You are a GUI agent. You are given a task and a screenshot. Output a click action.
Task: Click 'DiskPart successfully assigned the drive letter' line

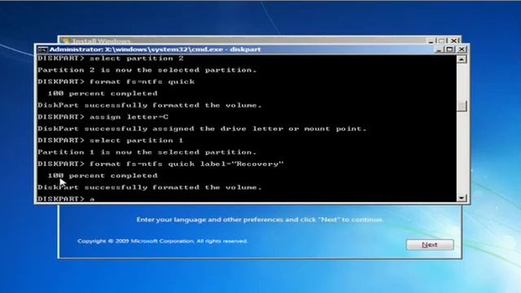coord(202,129)
